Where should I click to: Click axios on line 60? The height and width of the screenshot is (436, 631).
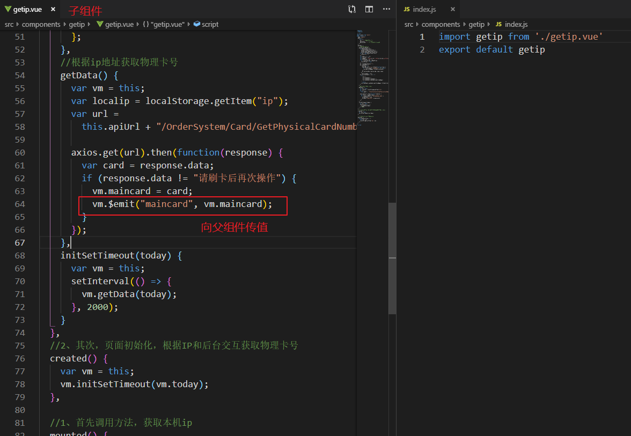(x=84, y=152)
